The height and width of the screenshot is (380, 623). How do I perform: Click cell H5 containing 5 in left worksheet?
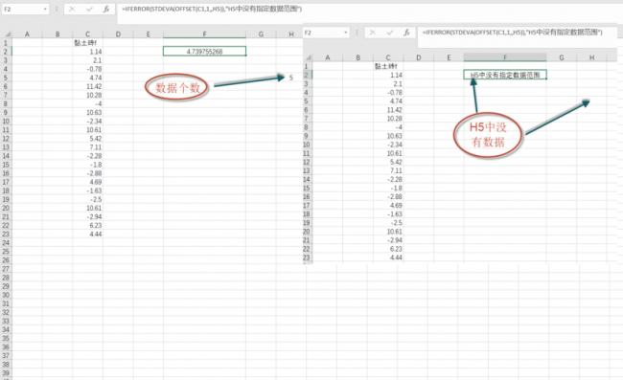(x=290, y=78)
